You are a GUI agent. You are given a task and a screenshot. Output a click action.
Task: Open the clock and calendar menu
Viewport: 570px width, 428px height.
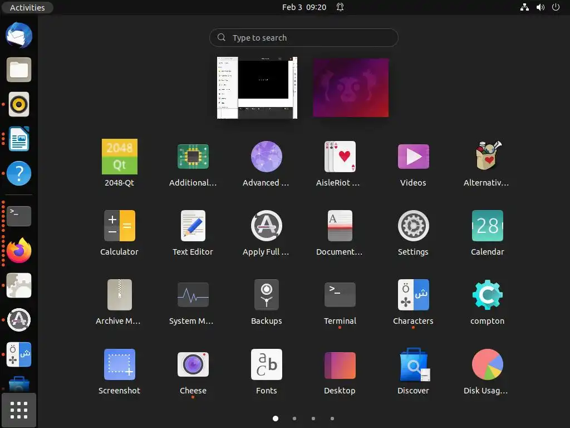tap(304, 7)
